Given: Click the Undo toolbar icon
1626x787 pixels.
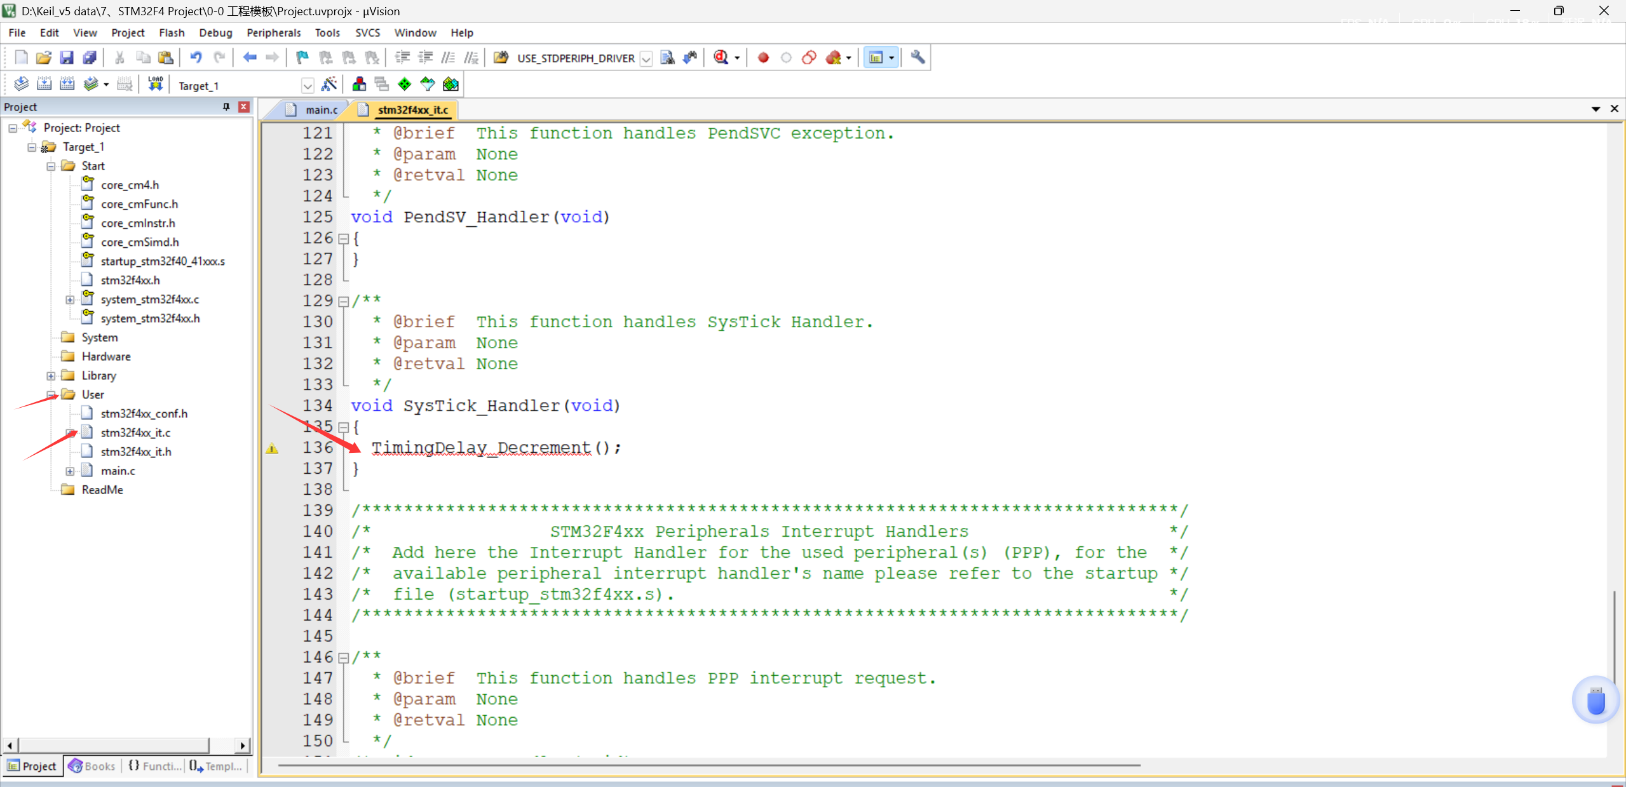Looking at the screenshot, I should pos(196,58).
